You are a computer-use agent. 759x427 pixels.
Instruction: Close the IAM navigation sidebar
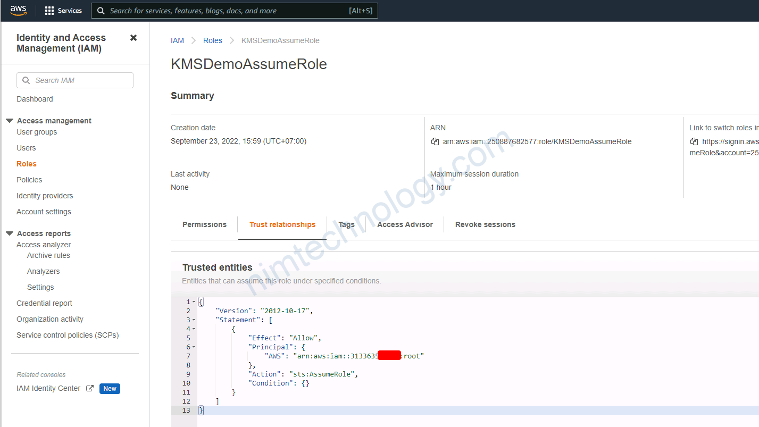134,38
